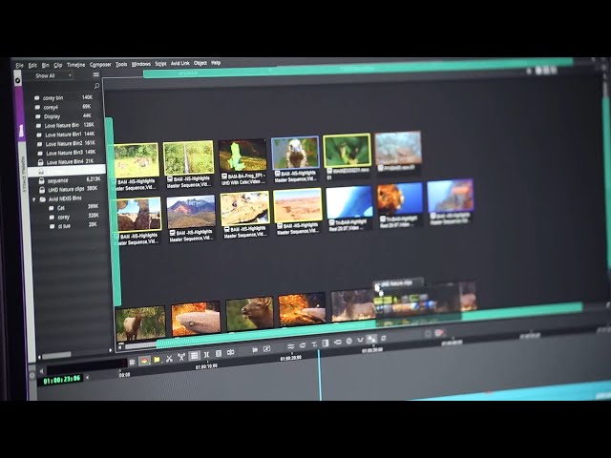Click clip-type icon under the vulture thumbnail
Viewport: 611px width, 458px height.
click(278, 174)
